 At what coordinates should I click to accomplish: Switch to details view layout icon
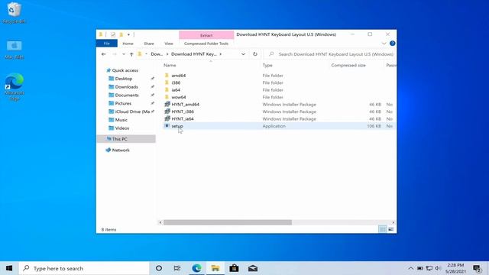point(382,229)
